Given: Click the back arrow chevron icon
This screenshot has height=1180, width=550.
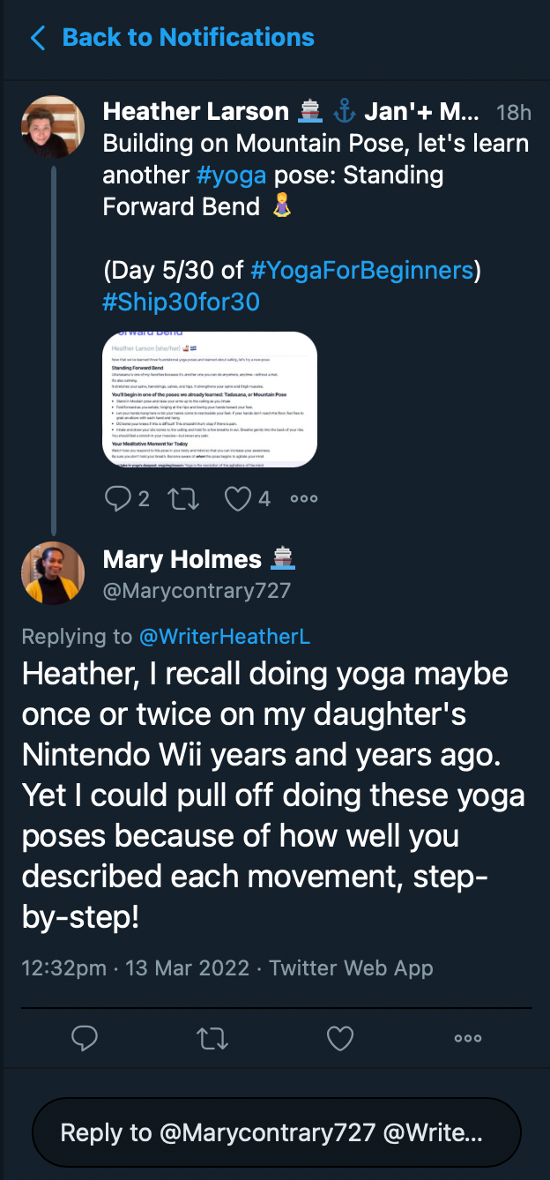Looking at the screenshot, I should point(38,38).
